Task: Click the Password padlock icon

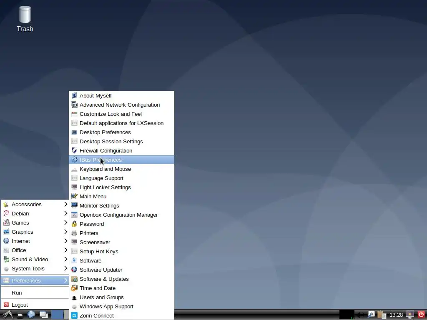Action: pyautogui.click(x=74, y=224)
